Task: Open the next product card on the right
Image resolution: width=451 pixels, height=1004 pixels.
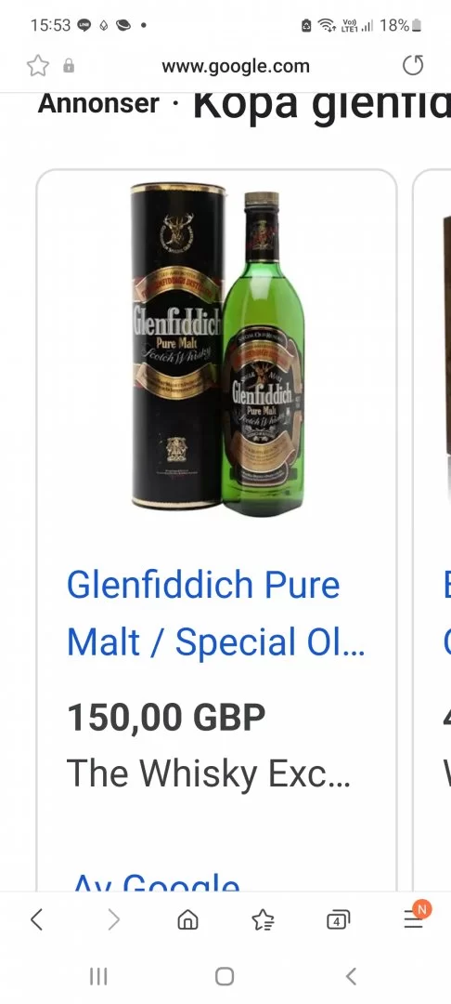Action: click(432, 530)
